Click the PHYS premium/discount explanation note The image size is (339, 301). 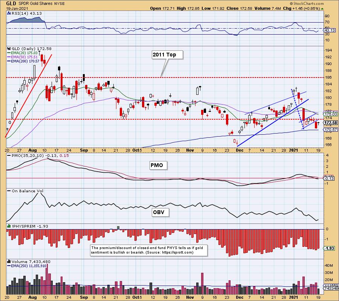[149, 250]
